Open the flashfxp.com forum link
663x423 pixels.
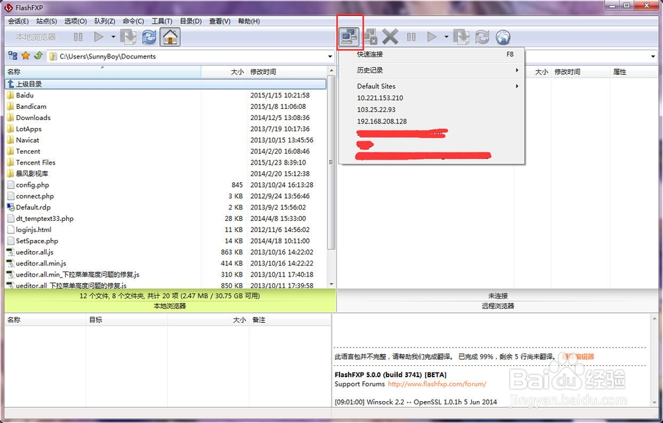click(x=437, y=384)
